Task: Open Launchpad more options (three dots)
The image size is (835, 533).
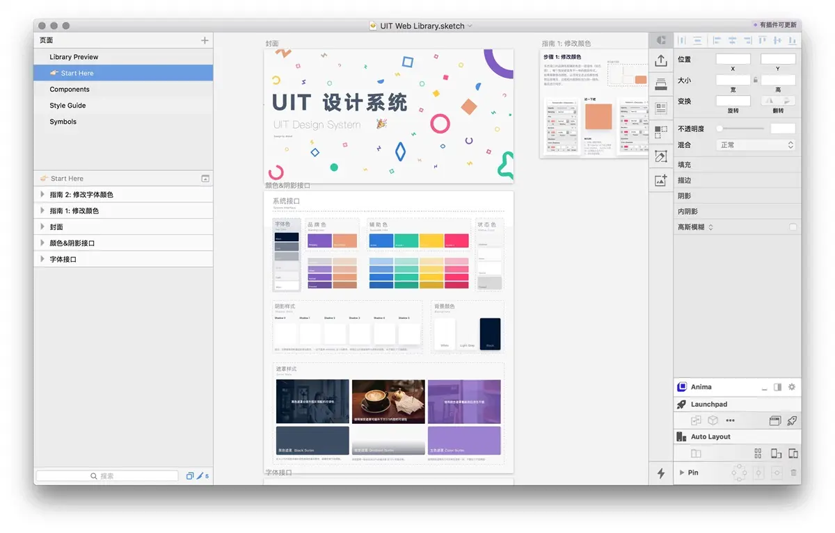Action: (x=730, y=420)
